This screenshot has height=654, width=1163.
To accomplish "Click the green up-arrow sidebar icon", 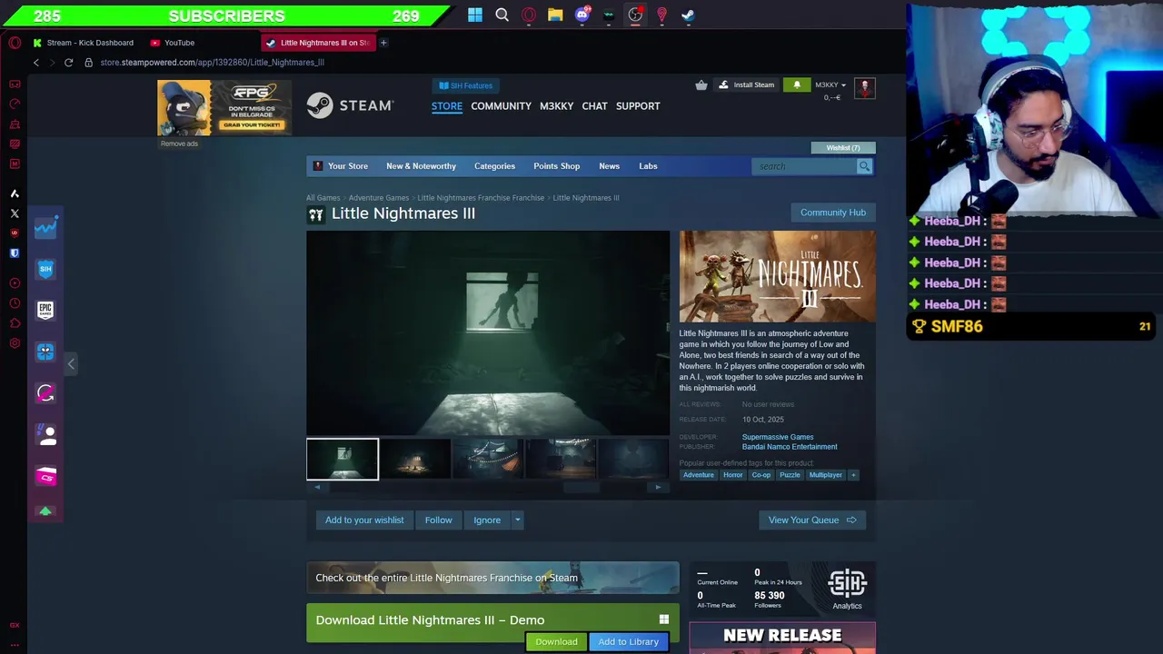I will (x=45, y=511).
